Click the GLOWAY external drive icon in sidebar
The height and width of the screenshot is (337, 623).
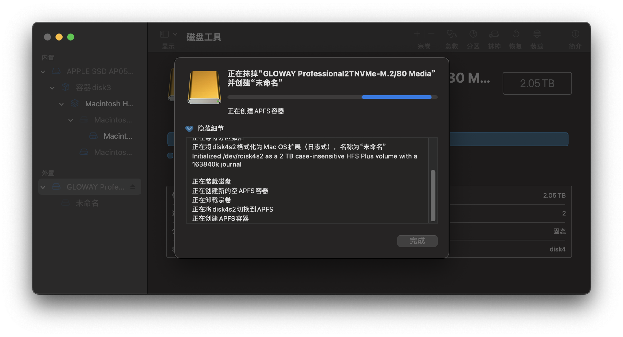56,187
